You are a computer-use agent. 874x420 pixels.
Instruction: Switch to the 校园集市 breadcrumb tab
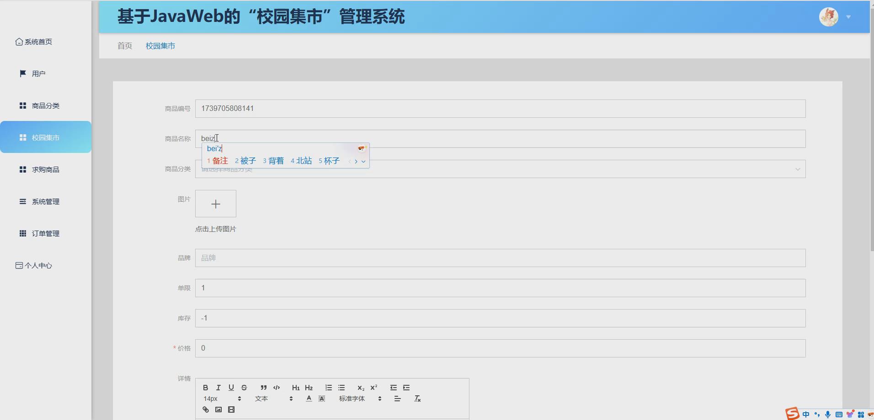click(x=160, y=46)
